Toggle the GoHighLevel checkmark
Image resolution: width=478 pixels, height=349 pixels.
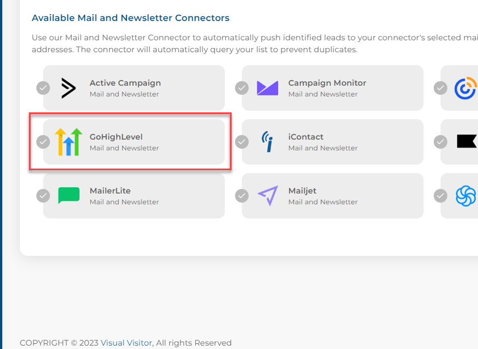(x=43, y=142)
